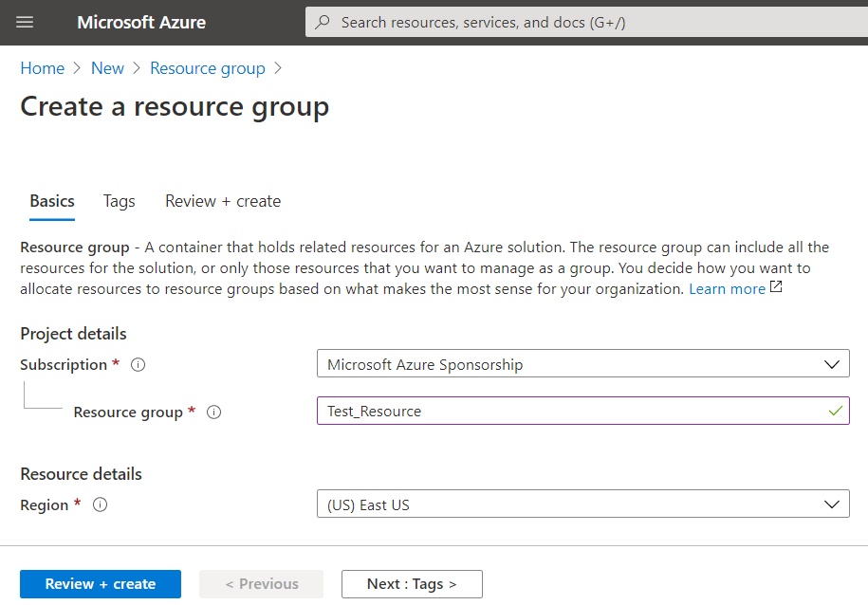This screenshot has height=605, width=868.
Task: Click the Resource group name field
Action: [x=582, y=411]
